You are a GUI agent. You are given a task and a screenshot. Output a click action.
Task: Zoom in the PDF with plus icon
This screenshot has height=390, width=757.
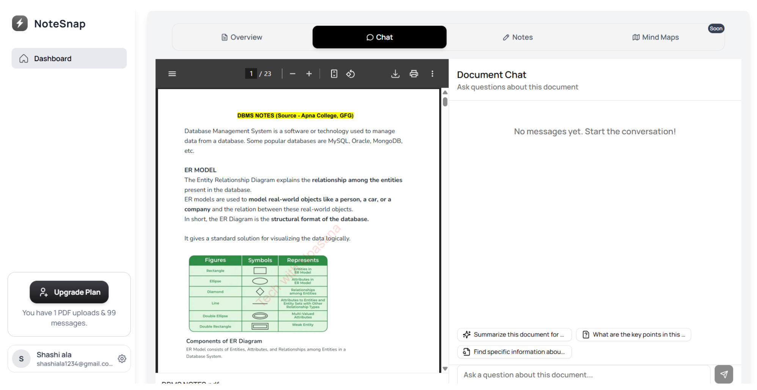coord(309,74)
